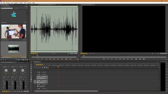Select the Hand tool
168x94 pixels.
(x=31, y=79)
